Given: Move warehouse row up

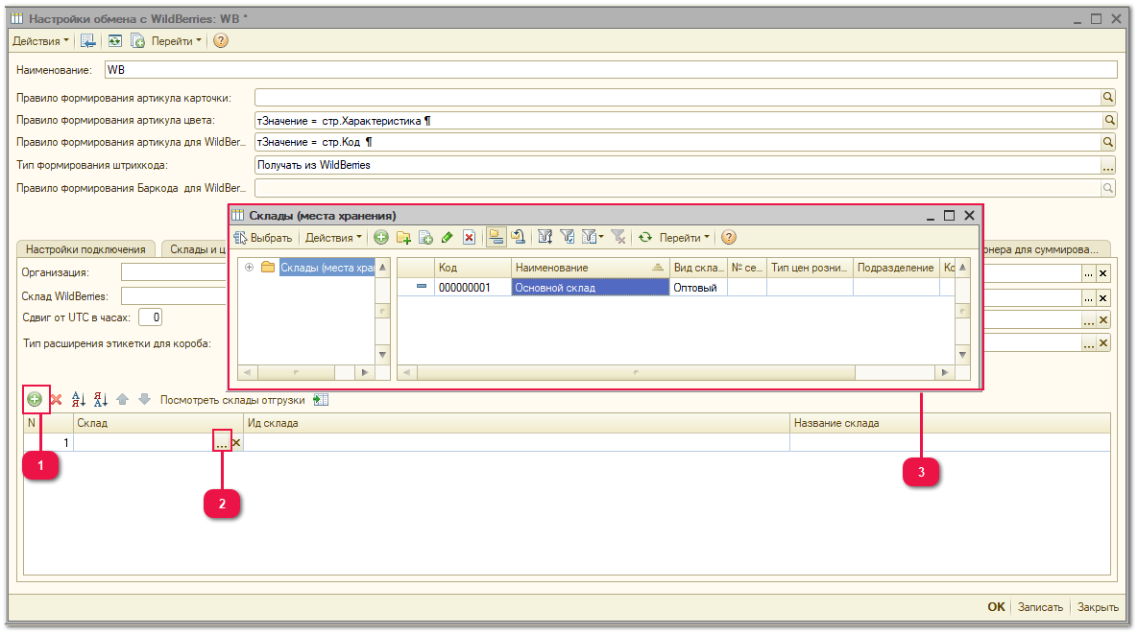Looking at the screenshot, I should (x=123, y=399).
